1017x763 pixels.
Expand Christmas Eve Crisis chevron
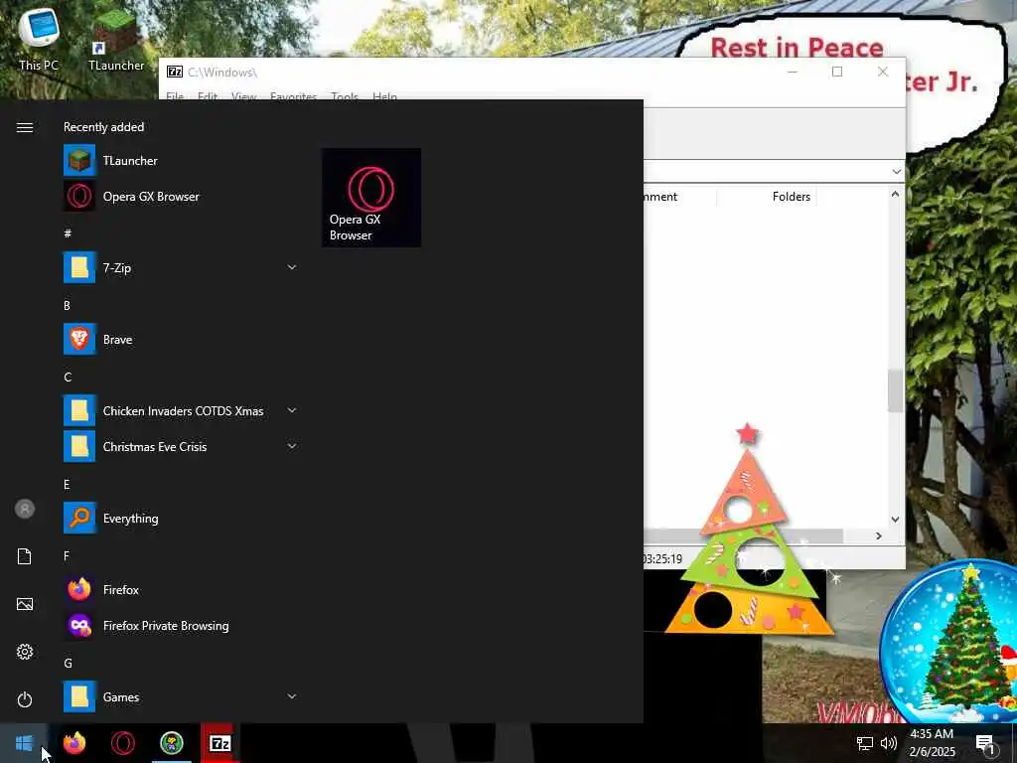292,446
